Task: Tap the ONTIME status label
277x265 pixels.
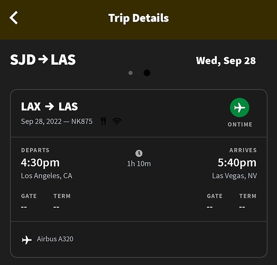Action: point(240,125)
